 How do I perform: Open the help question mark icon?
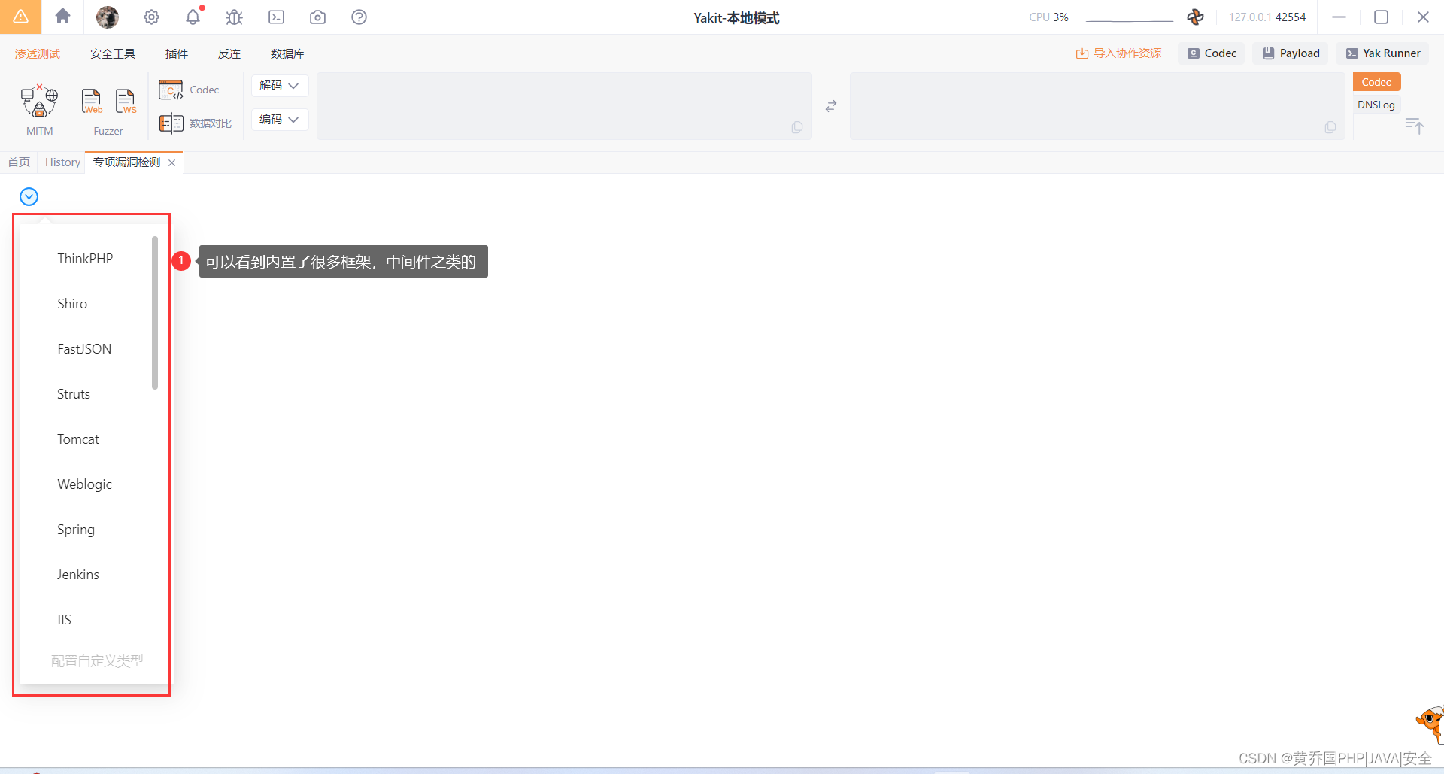359,17
